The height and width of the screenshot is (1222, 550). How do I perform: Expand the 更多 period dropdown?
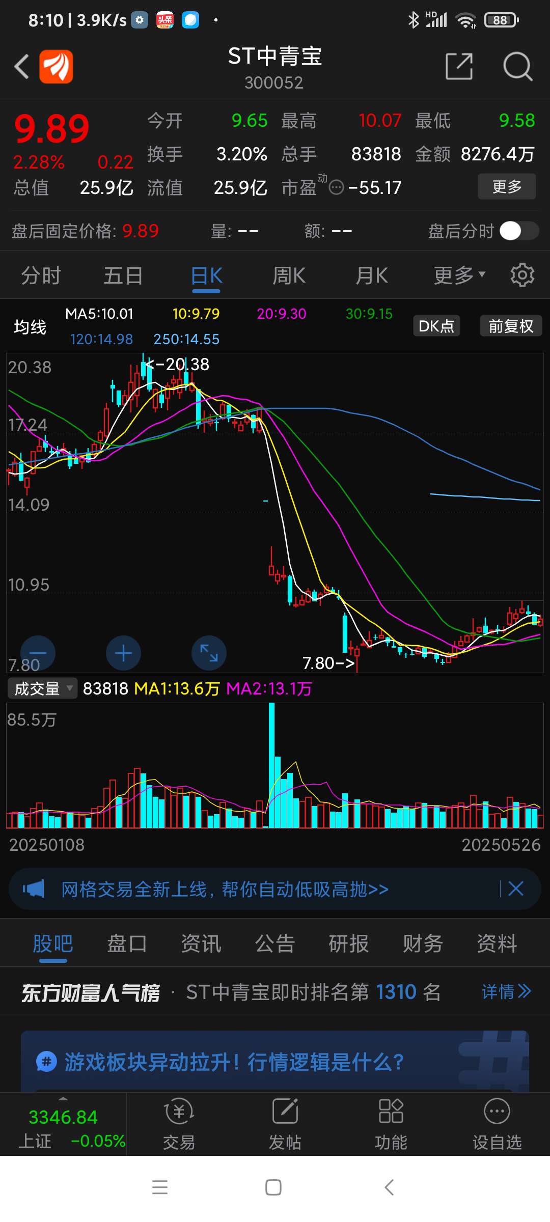tap(459, 275)
